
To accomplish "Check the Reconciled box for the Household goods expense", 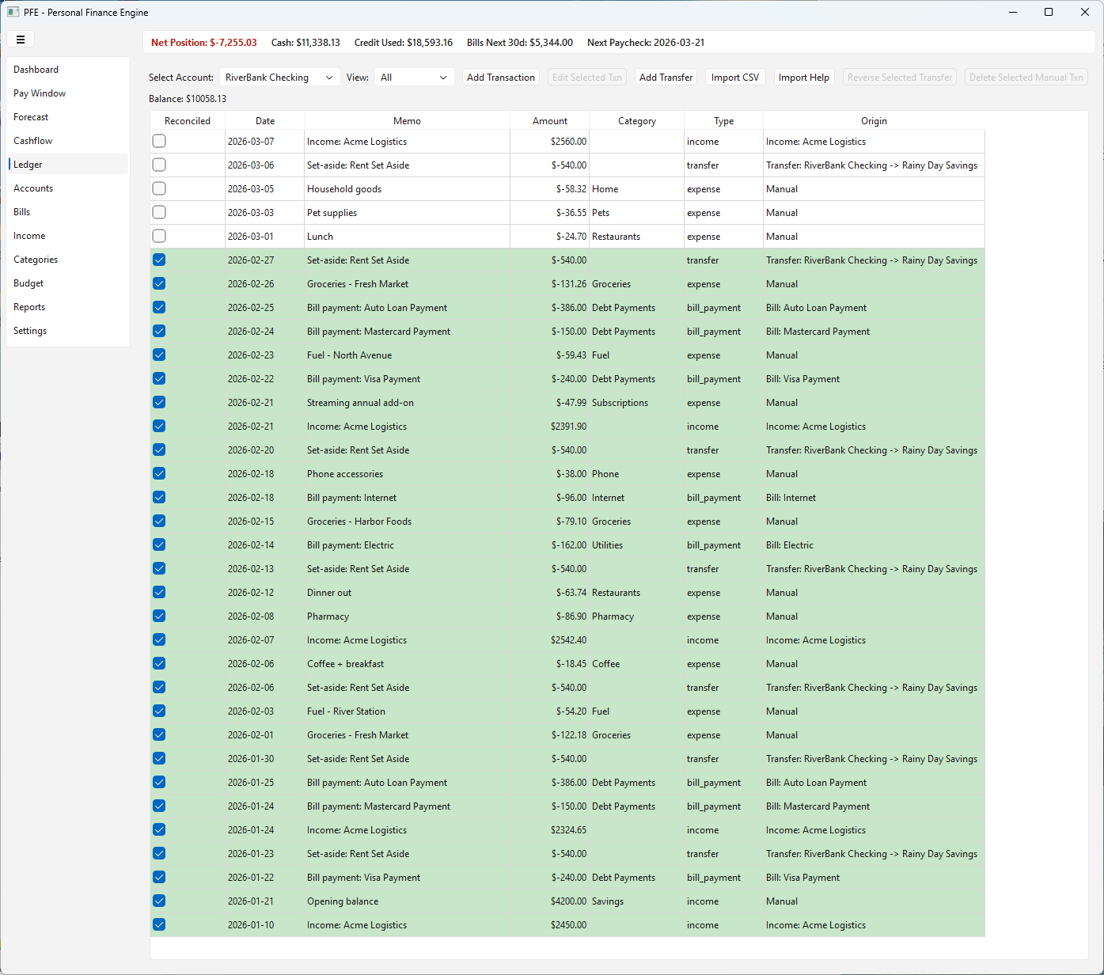I will [159, 188].
